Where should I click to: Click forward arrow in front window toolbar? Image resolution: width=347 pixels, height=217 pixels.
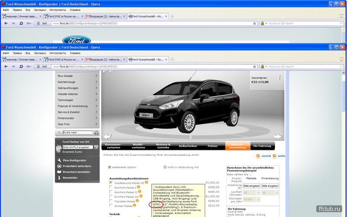click(x=13, y=66)
